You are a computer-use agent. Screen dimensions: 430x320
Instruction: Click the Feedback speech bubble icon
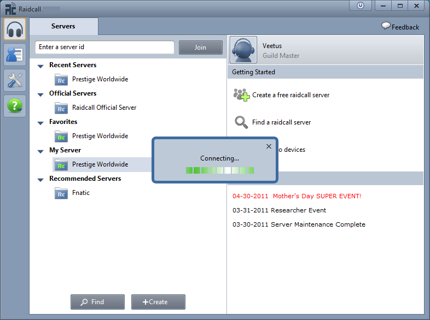click(386, 26)
